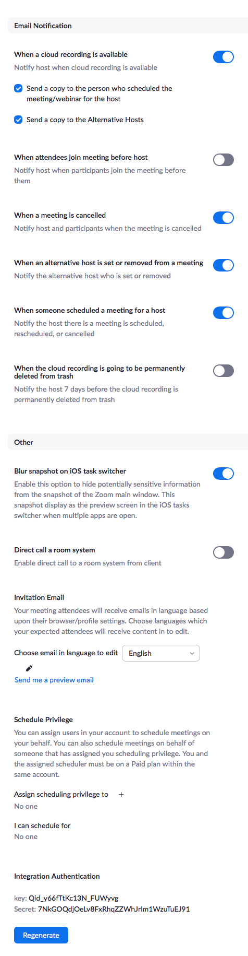
Task: Open the email language dropdown set to English
Action: point(161,653)
